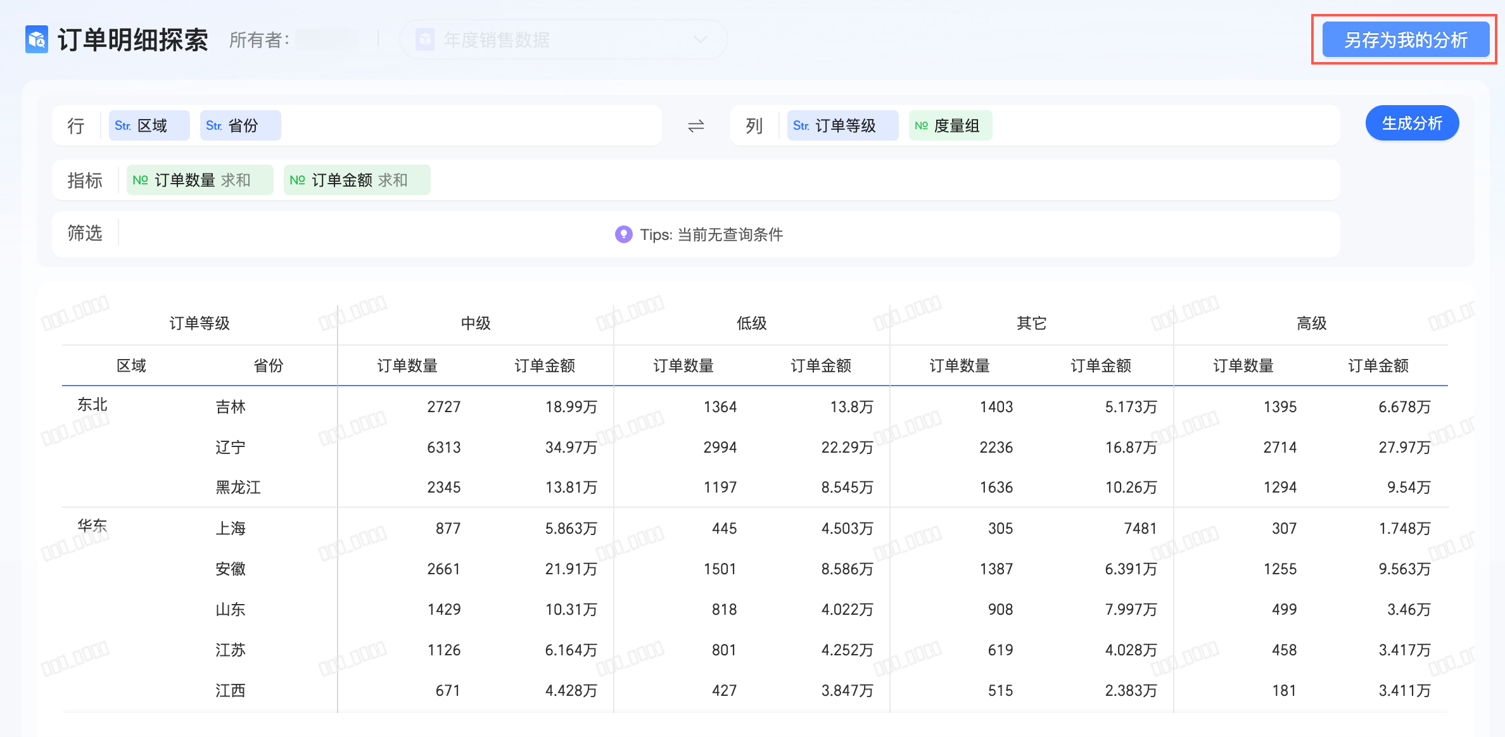Click the swap rows and columns icon

pos(695,126)
